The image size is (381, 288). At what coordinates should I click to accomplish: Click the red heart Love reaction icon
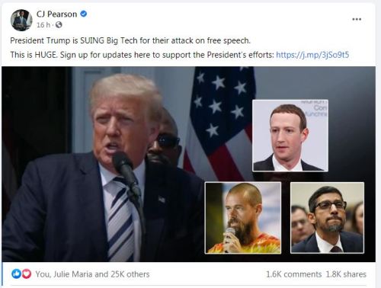tap(27, 274)
